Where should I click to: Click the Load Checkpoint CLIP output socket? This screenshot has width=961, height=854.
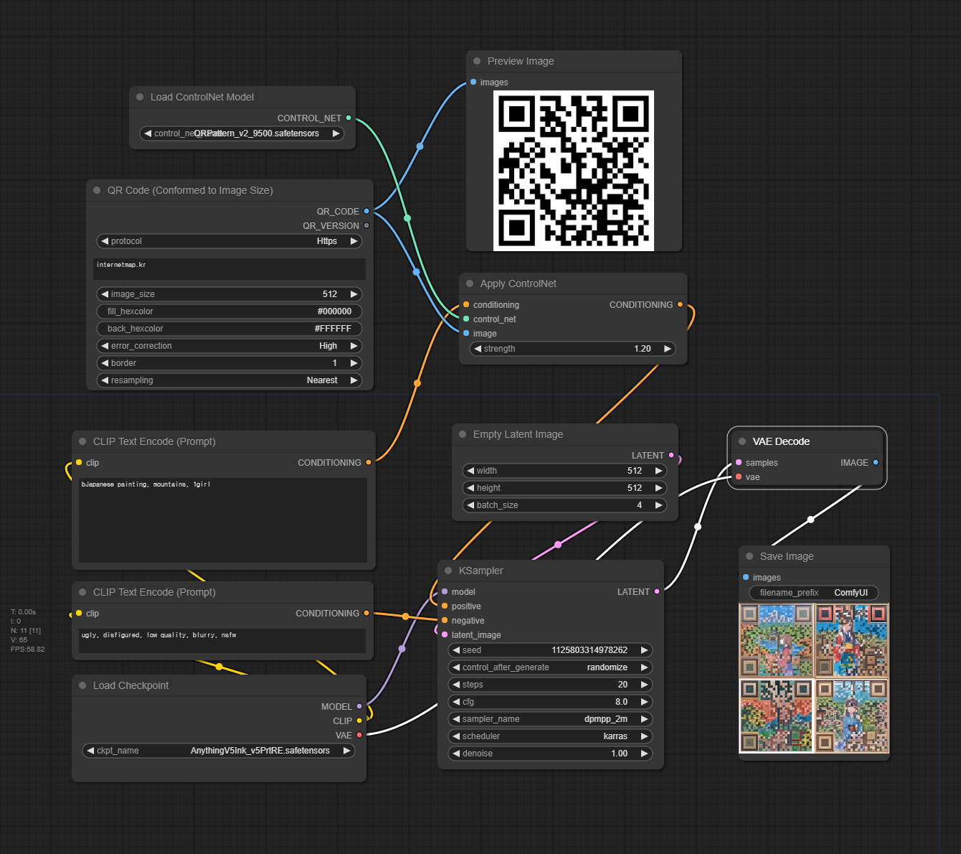pos(359,721)
